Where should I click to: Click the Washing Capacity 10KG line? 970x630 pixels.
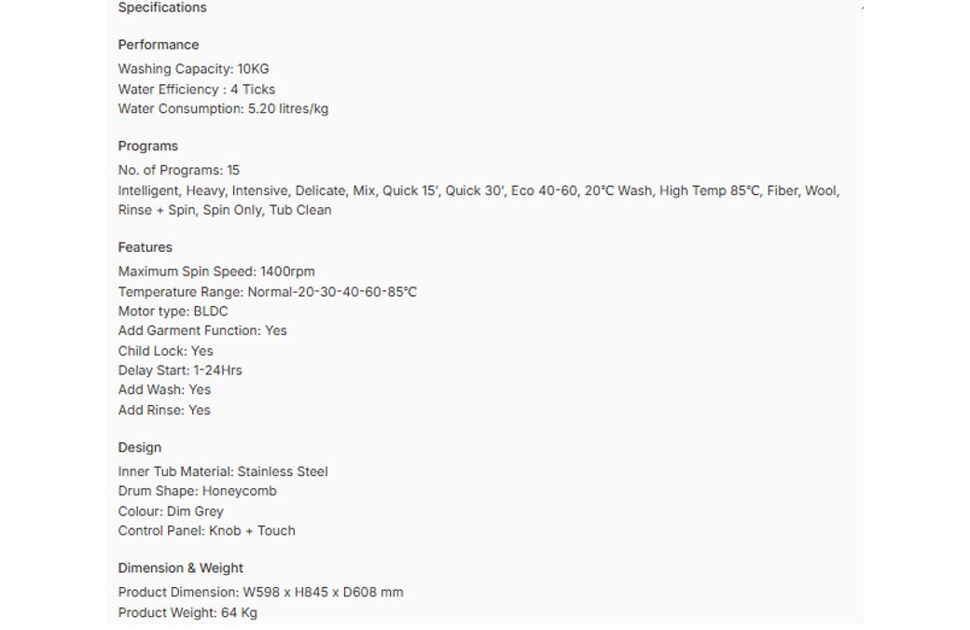(194, 69)
